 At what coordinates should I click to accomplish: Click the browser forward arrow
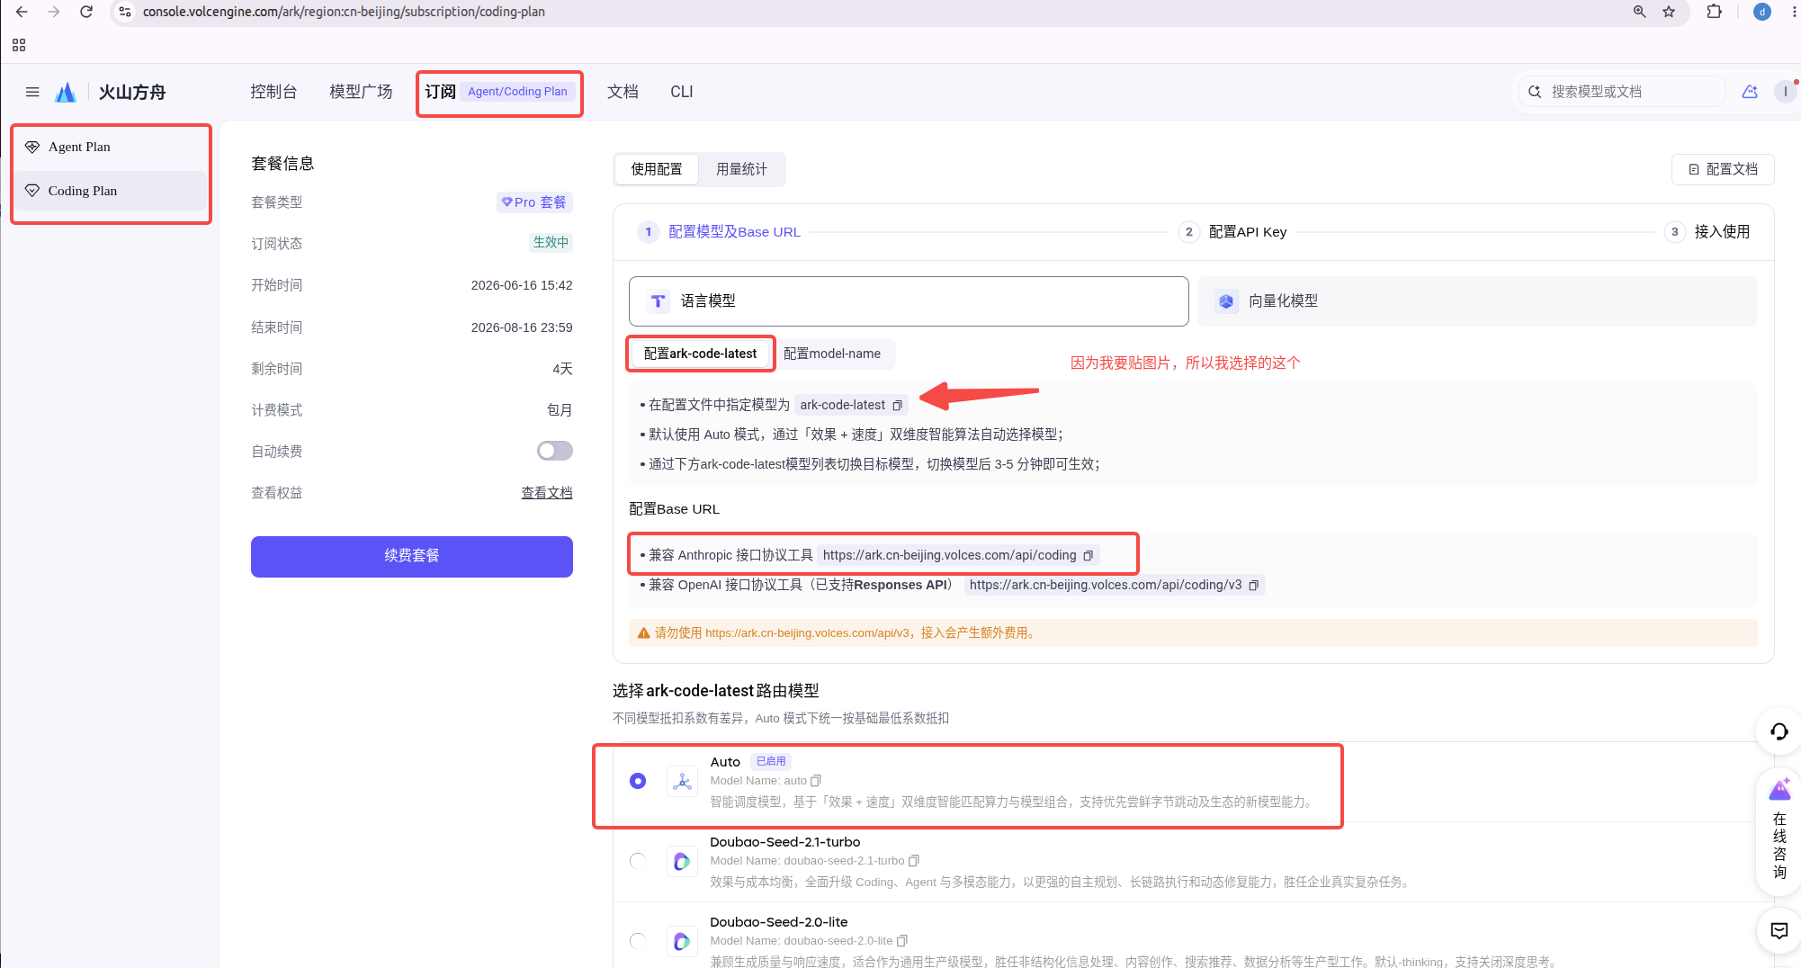[x=54, y=12]
